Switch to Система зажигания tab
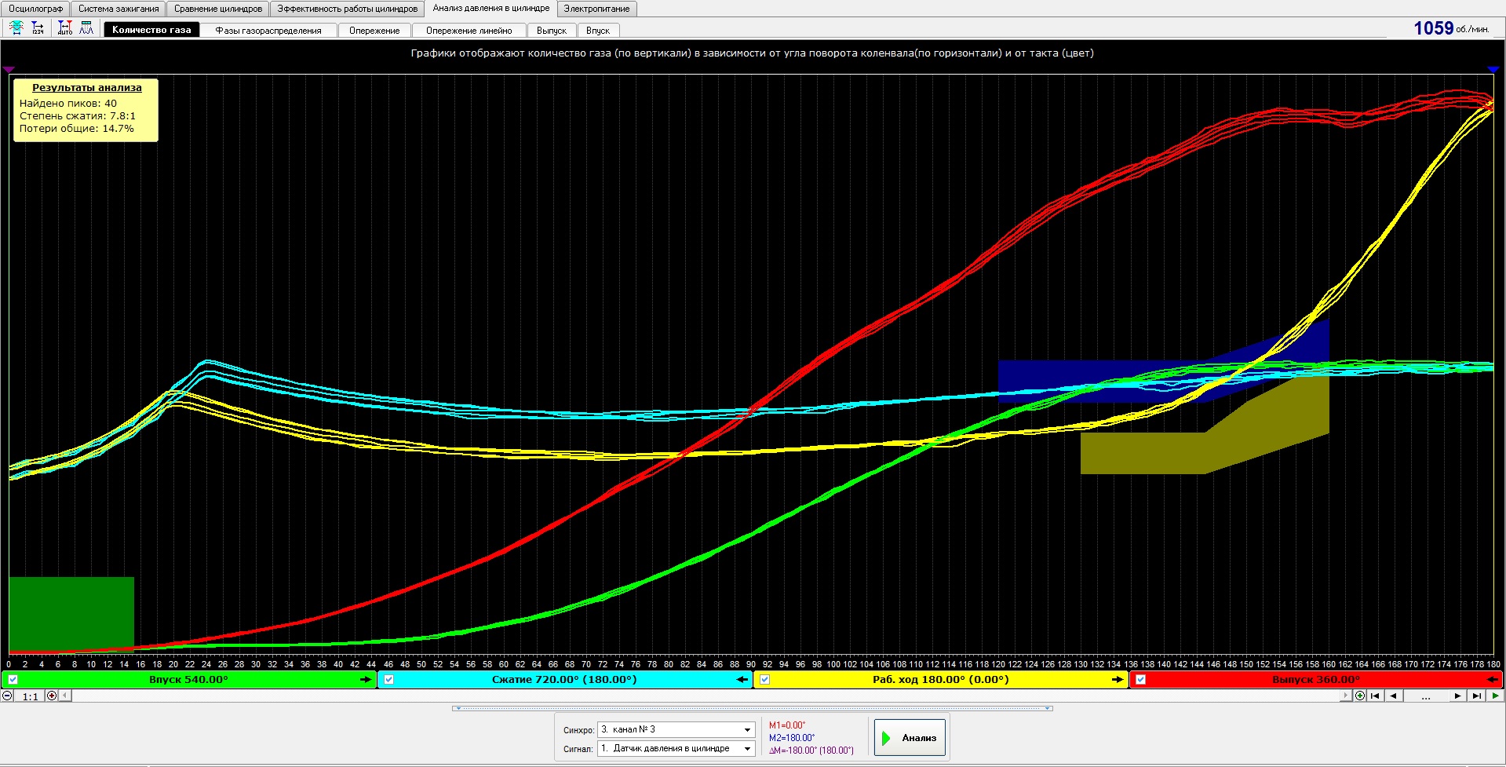Image resolution: width=1506 pixels, height=767 pixels. tap(119, 9)
